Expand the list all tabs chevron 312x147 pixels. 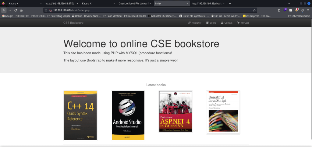[289, 3]
